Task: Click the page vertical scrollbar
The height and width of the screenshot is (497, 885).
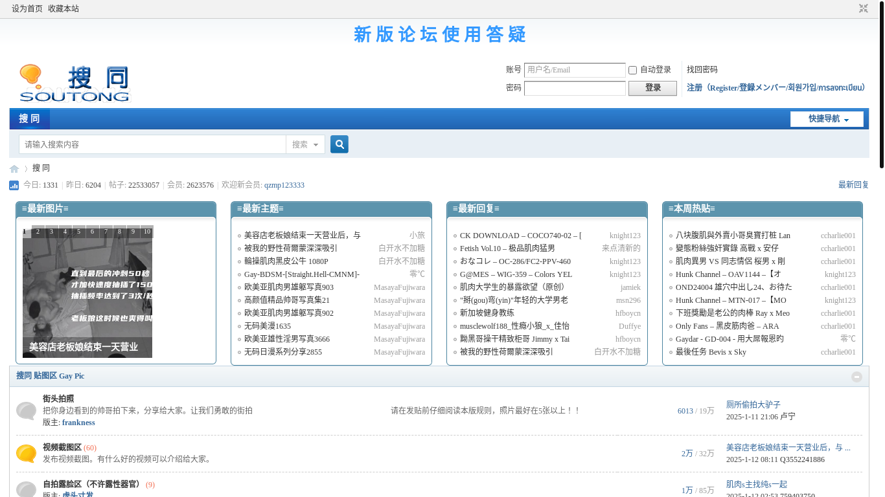Action: click(x=881, y=84)
